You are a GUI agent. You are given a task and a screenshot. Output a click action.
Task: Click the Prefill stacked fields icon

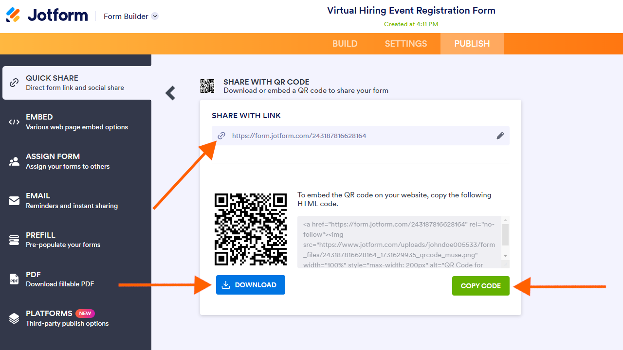14,240
